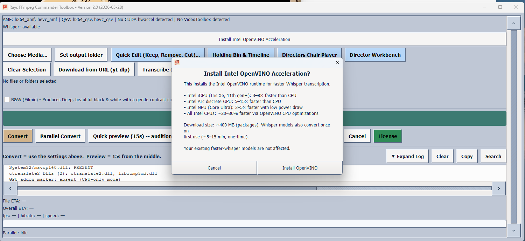525x241 pixels.
Task: Click Download from URL (yt-dlp)
Action: click(x=94, y=69)
